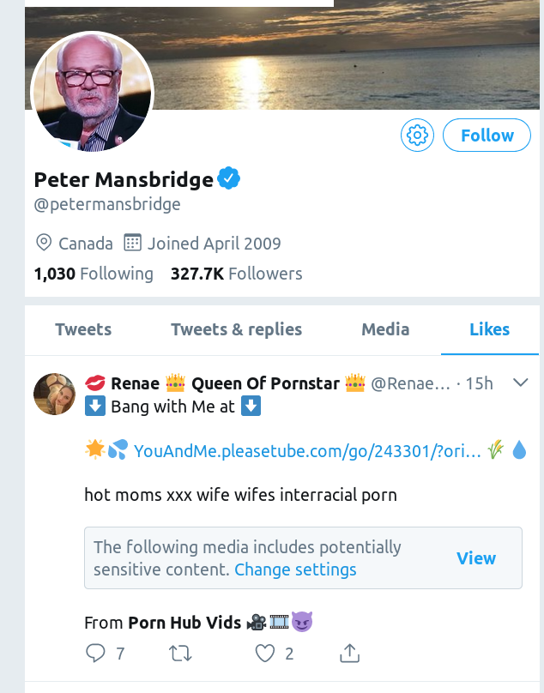Image resolution: width=544 pixels, height=693 pixels.
Task: Expand the tweet options chevron
Action: (520, 383)
